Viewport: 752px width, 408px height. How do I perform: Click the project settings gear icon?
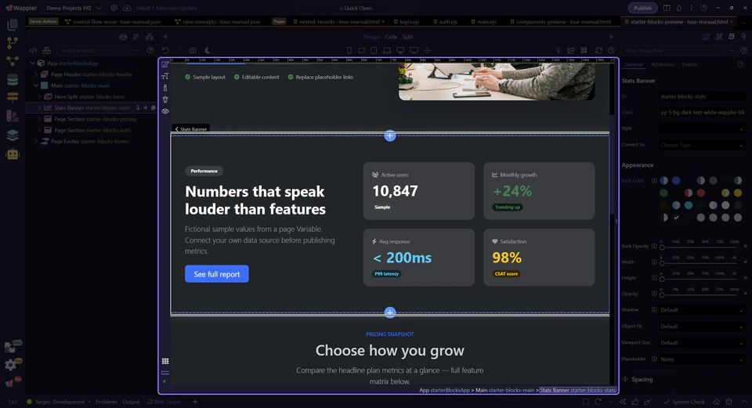[x=114, y=8]
